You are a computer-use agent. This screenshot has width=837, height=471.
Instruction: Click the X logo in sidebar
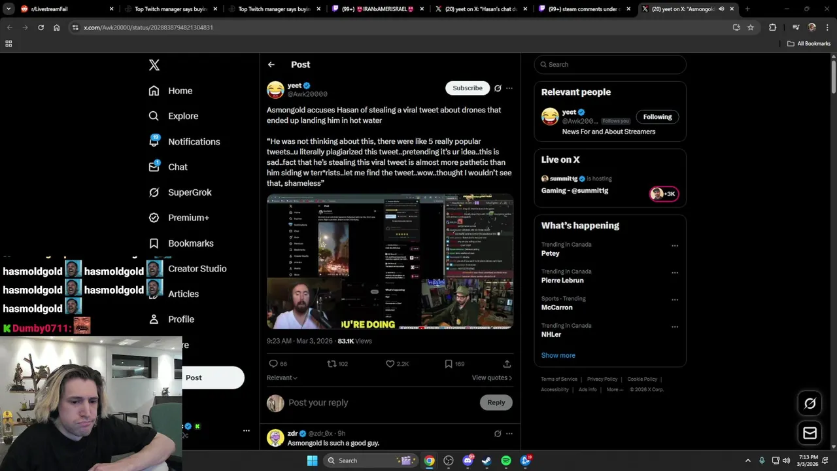(x=154, y=65)
